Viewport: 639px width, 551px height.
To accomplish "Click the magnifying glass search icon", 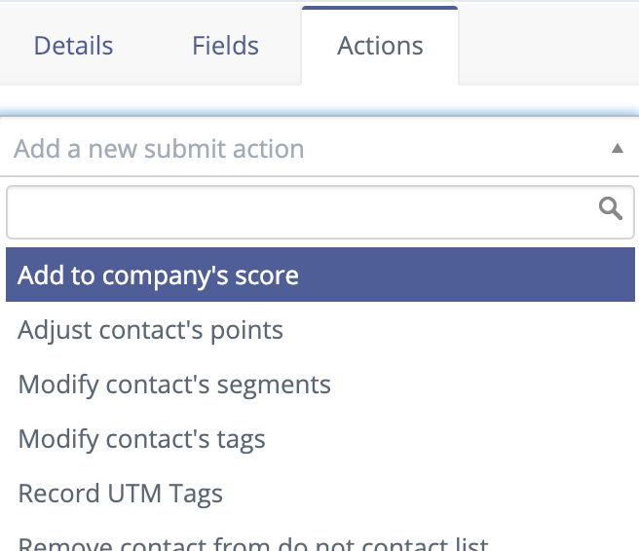I will coord(610,208).
